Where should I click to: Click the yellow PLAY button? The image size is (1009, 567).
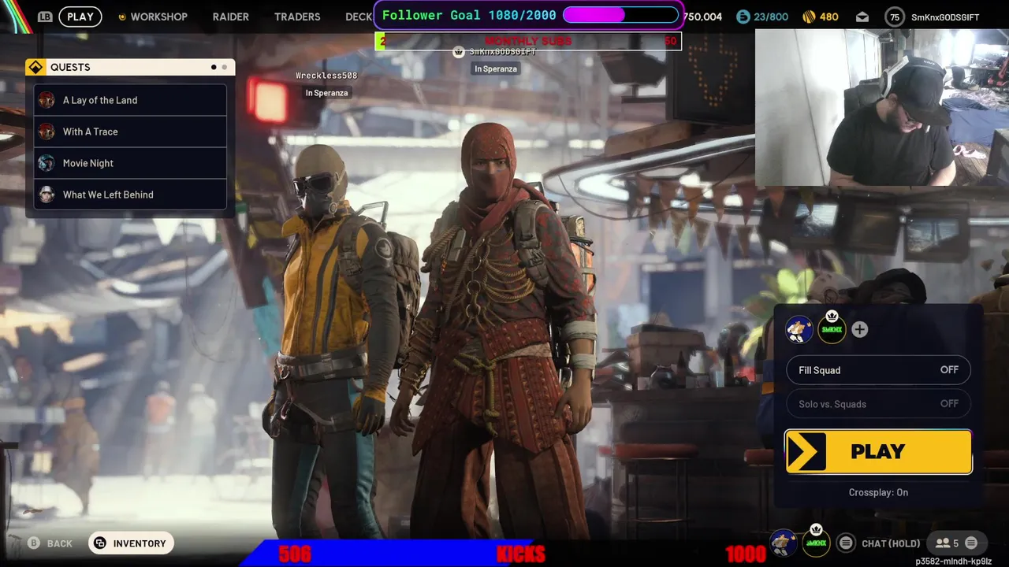click(x=878, y=452)
